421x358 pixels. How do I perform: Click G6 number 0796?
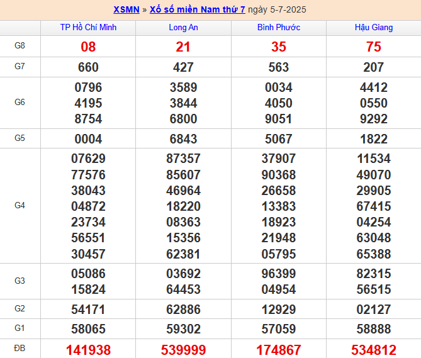point(88,87)
